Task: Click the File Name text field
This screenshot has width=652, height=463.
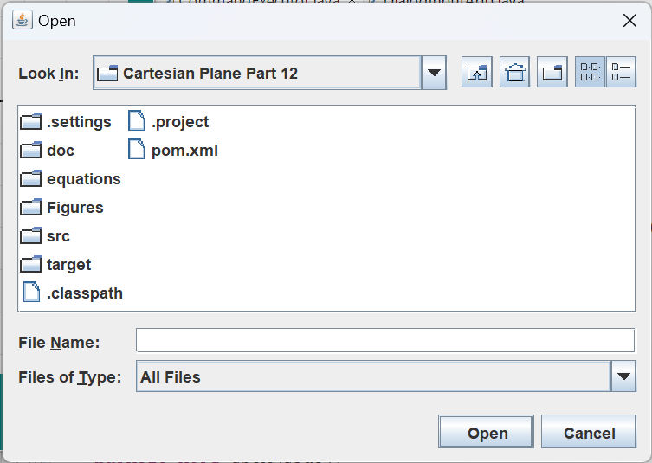Action: coord(385,341)
